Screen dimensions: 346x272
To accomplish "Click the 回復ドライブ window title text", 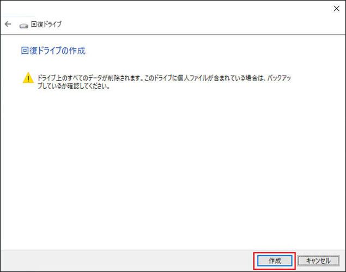I will pyautogui.click(x=46, y=24).
